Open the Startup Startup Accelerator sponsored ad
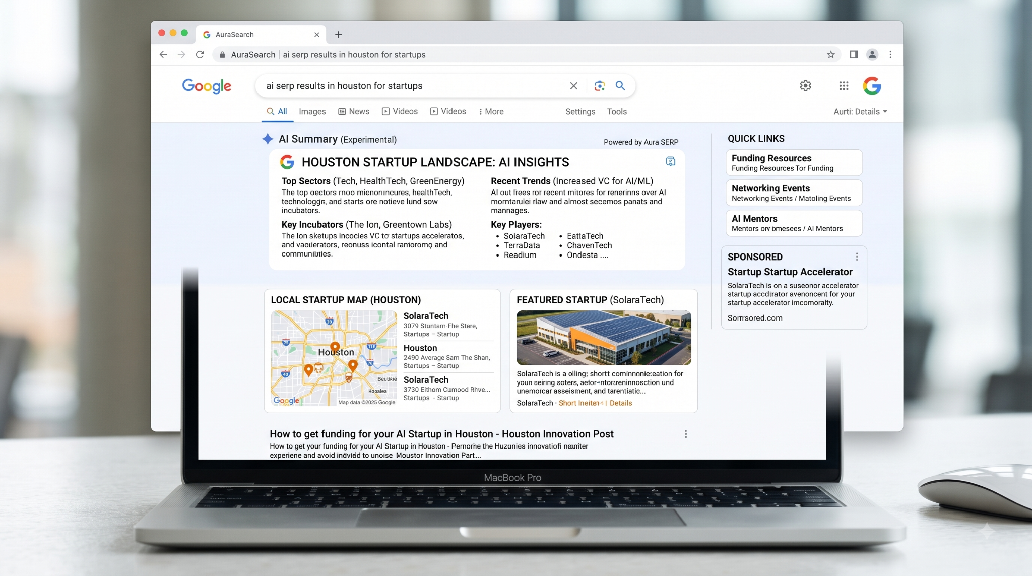 coord(790,272)
